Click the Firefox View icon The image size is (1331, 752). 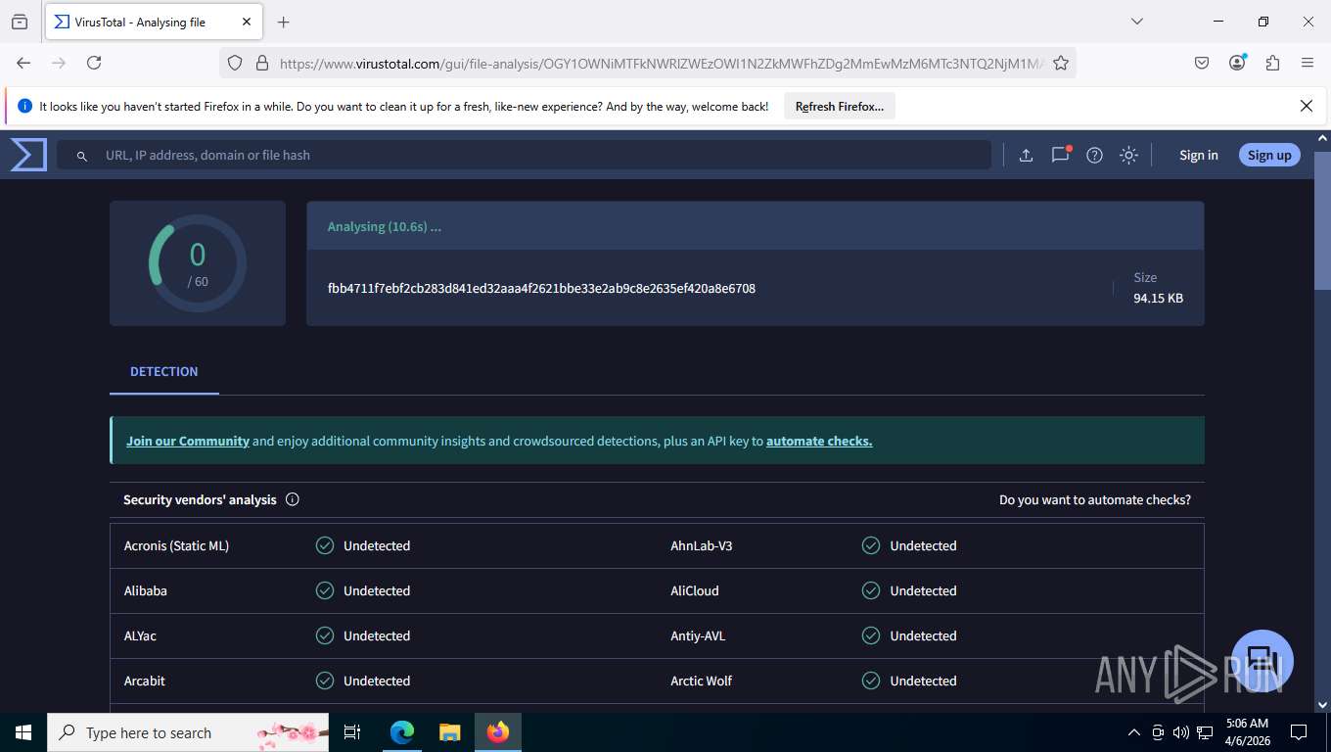20,22
